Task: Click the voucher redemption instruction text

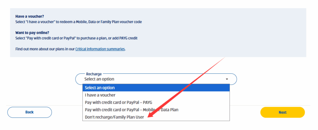Action: click(79, 22)
